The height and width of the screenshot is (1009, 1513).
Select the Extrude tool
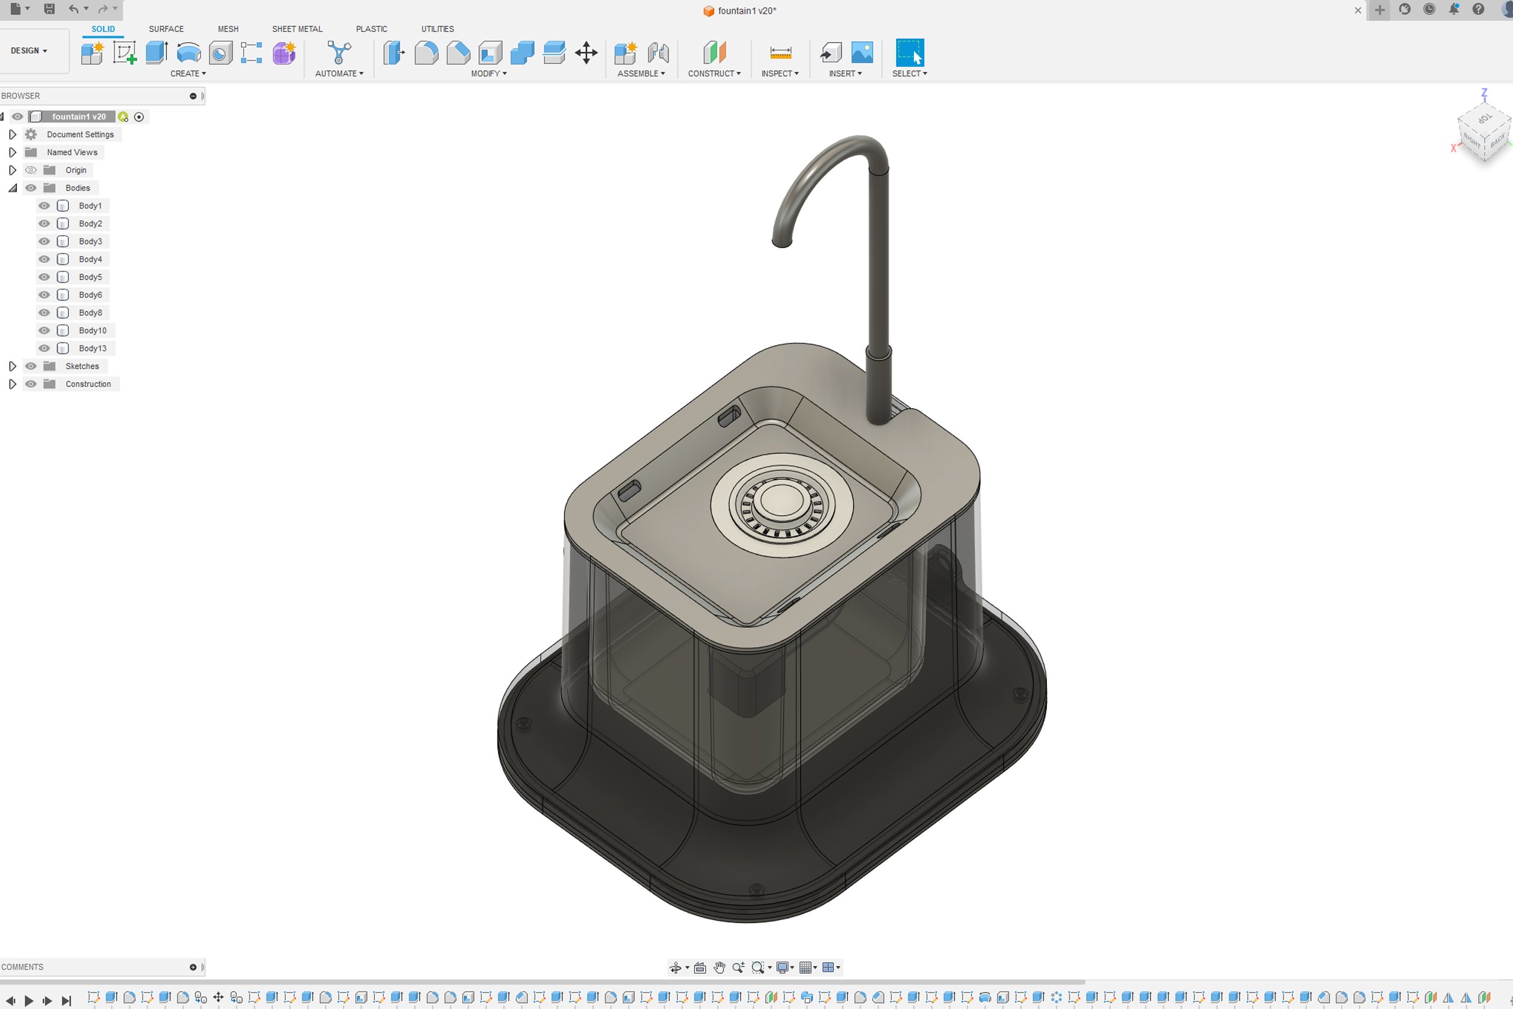pos(156,53)
